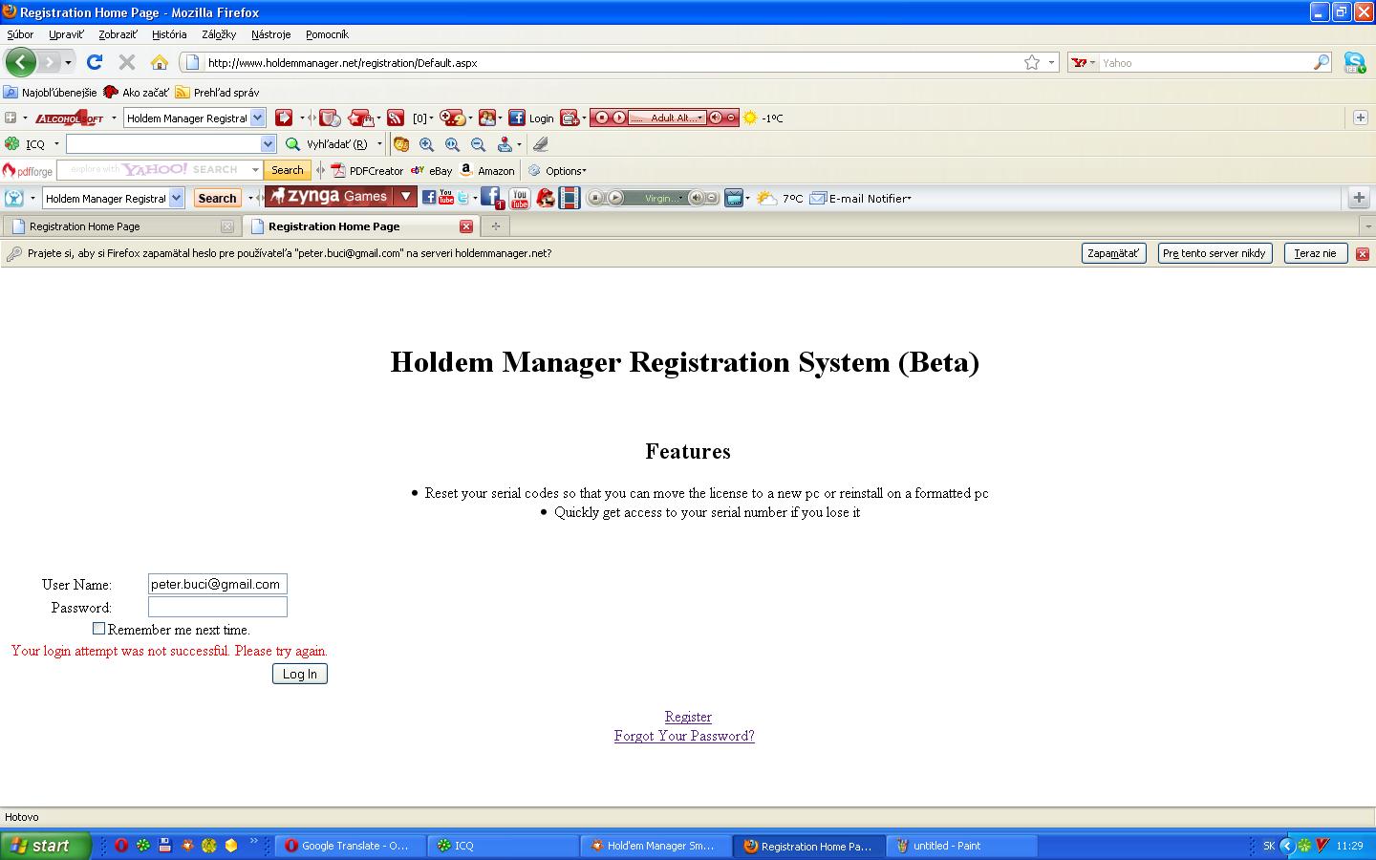This screenshot has width=1376, height=860.
Task: Play the Virgin radio player
Action: click(615, 199)
